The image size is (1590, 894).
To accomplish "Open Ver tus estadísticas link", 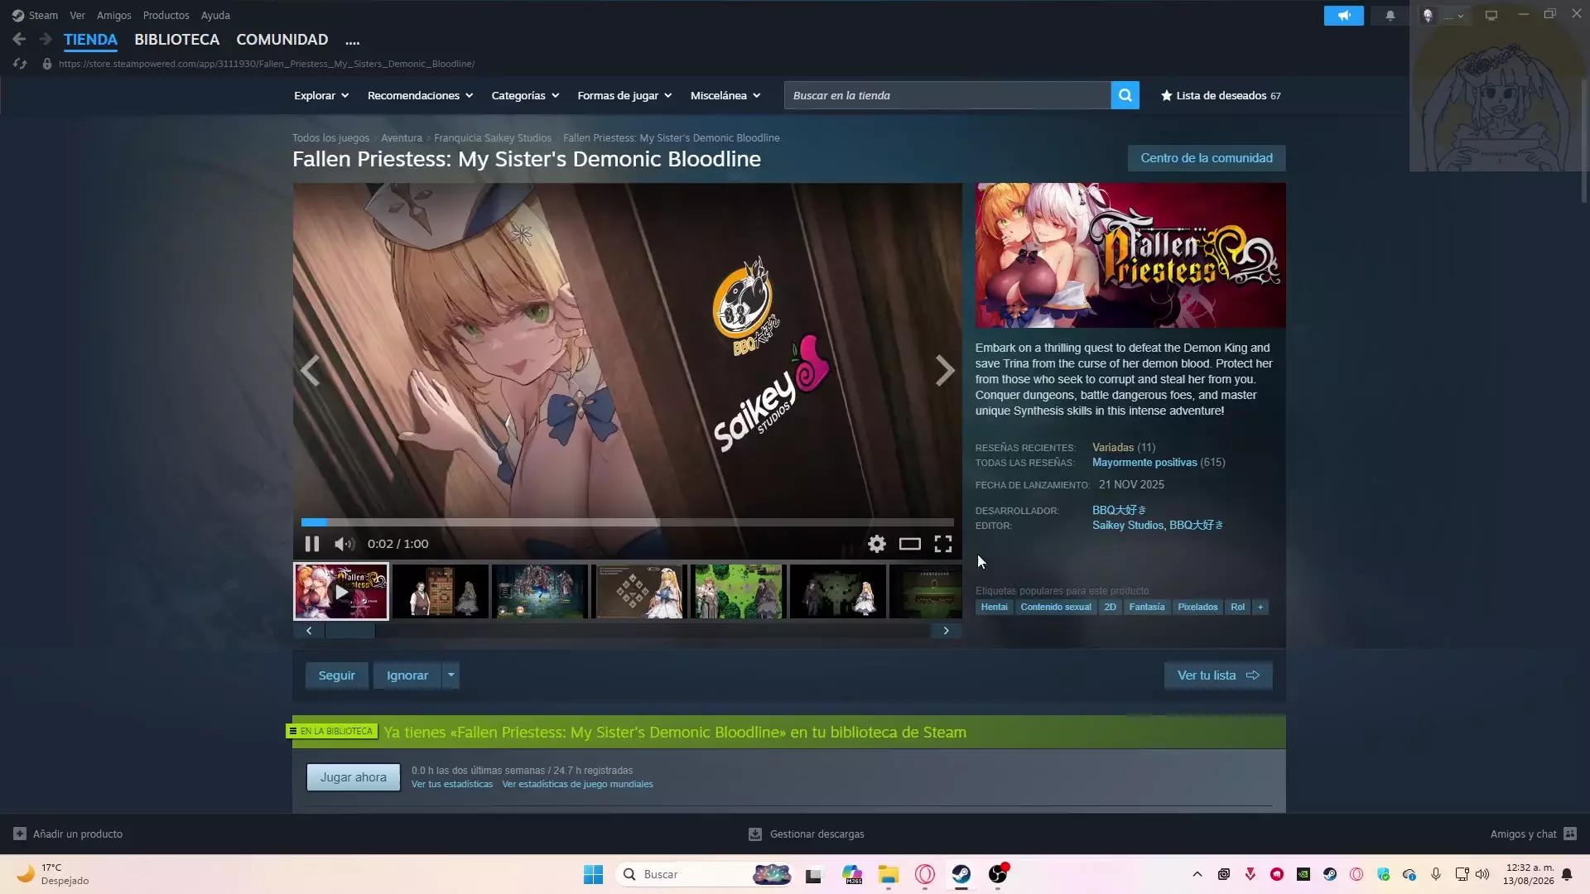I will pos(452,785).
